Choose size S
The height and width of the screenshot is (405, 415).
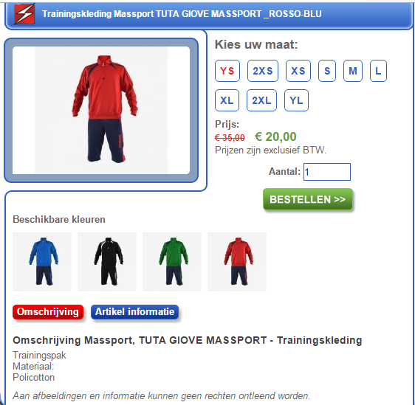tap(327, 71)
